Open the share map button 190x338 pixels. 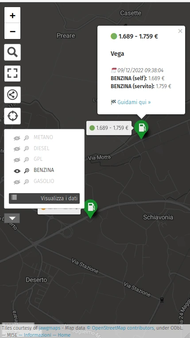[12, 95]
